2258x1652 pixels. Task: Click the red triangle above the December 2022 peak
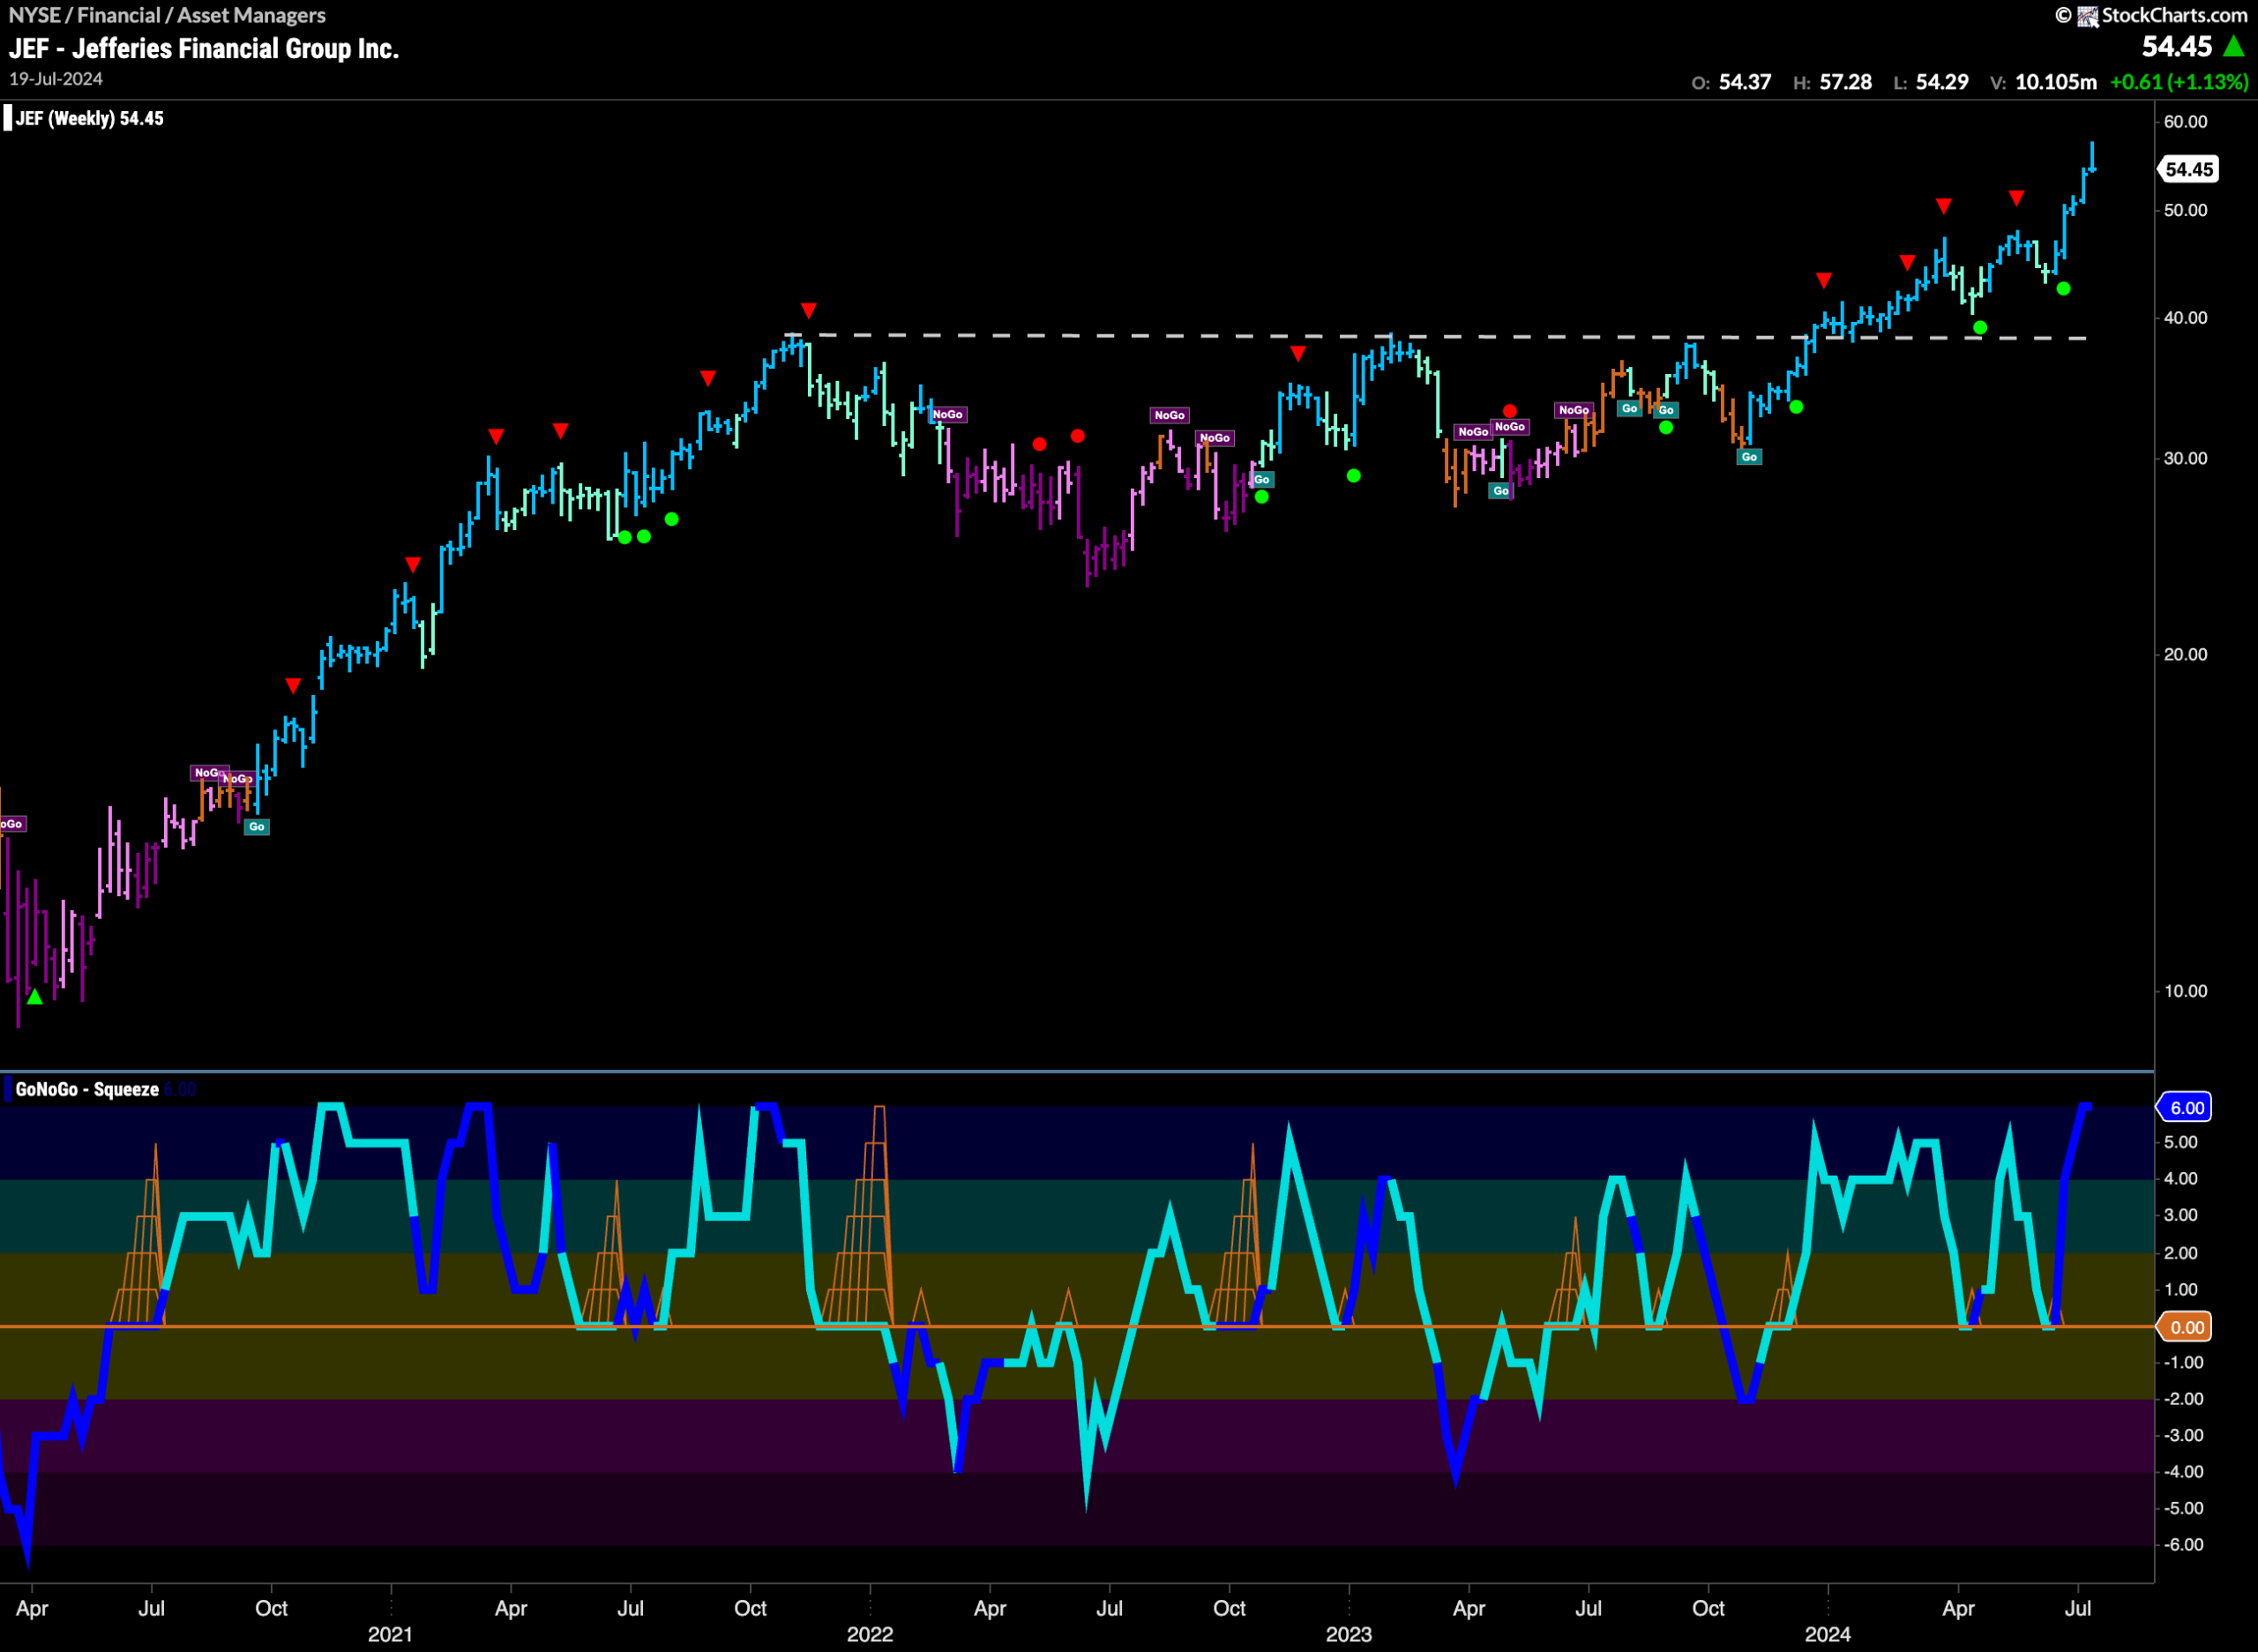[1298, 354]
